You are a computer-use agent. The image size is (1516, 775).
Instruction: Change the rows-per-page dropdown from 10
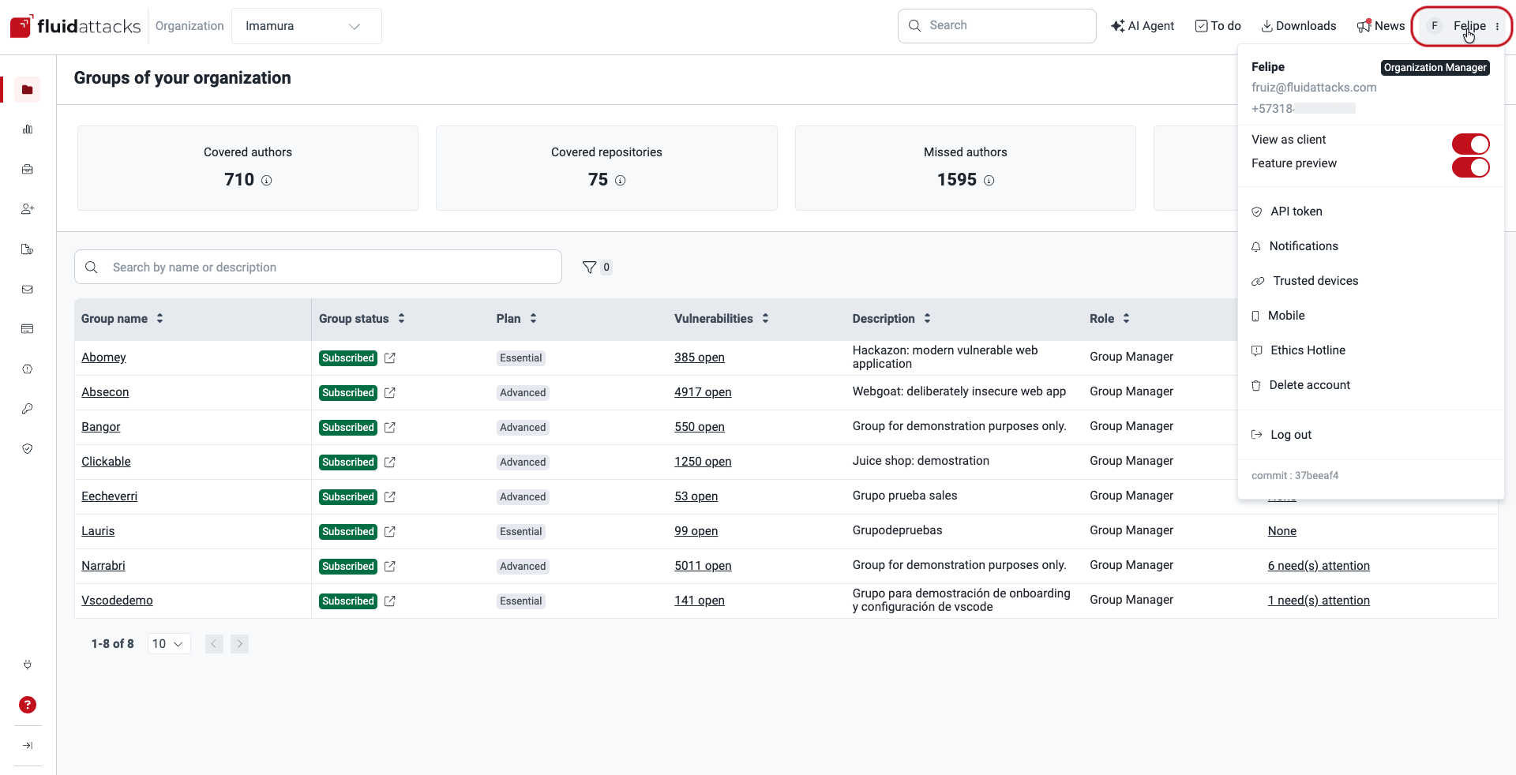167,643
